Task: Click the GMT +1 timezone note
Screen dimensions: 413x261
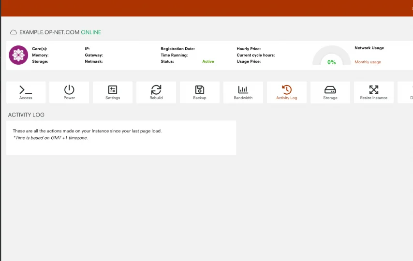Action: [x=50, y=138]
